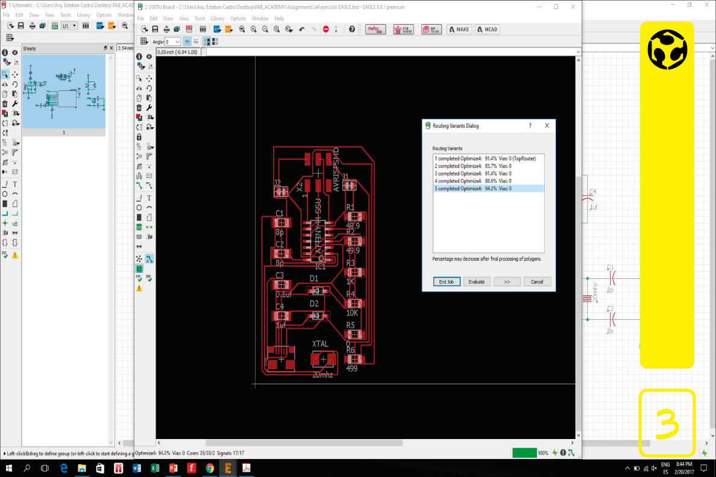Select the Info tool in Board palette
The image size is (716, 477).
tap(139, 56)
